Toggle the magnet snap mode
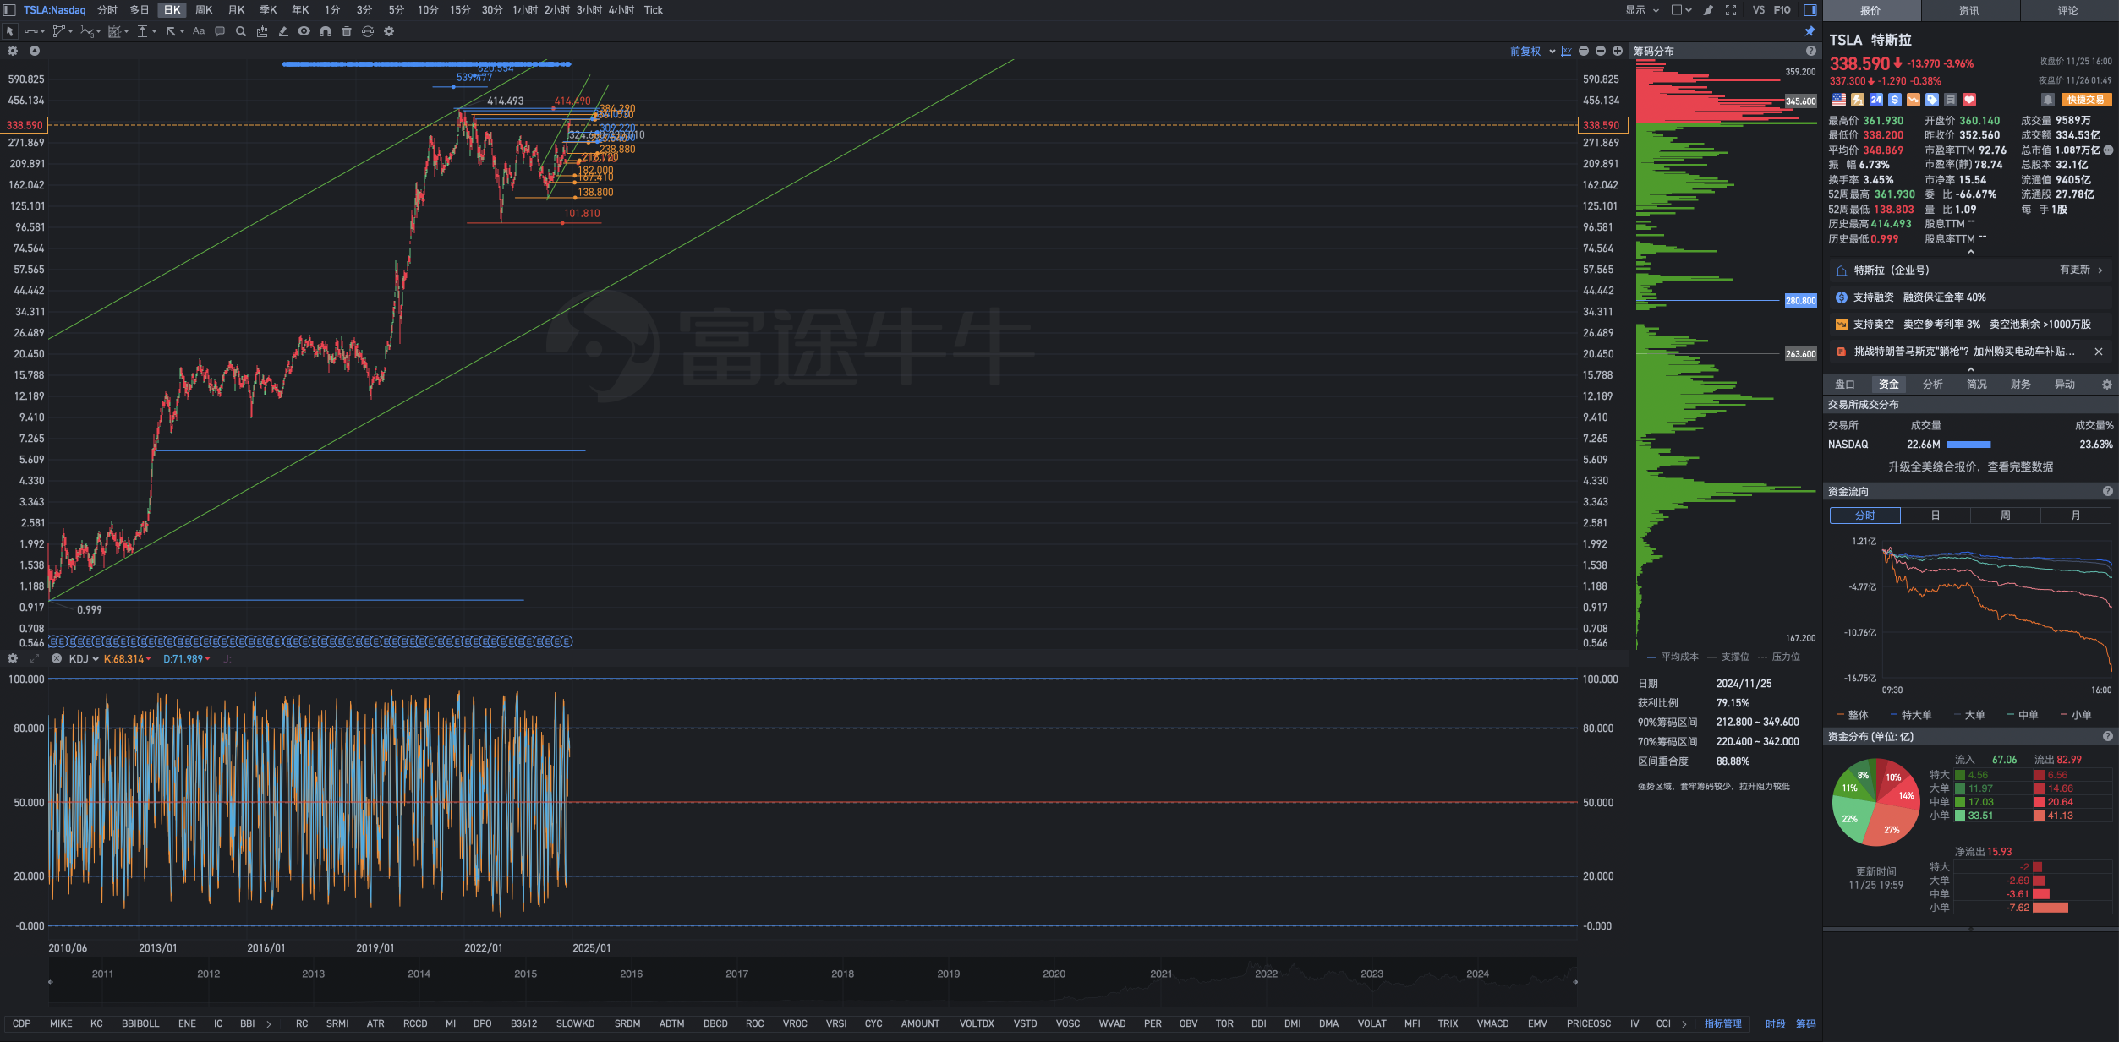 (x=326, y=31)
